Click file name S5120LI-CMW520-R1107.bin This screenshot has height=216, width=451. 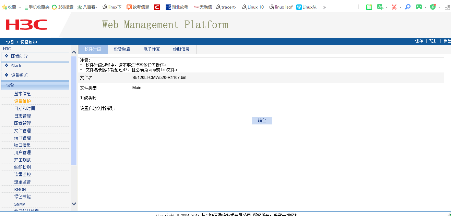(x=159, y=78)
